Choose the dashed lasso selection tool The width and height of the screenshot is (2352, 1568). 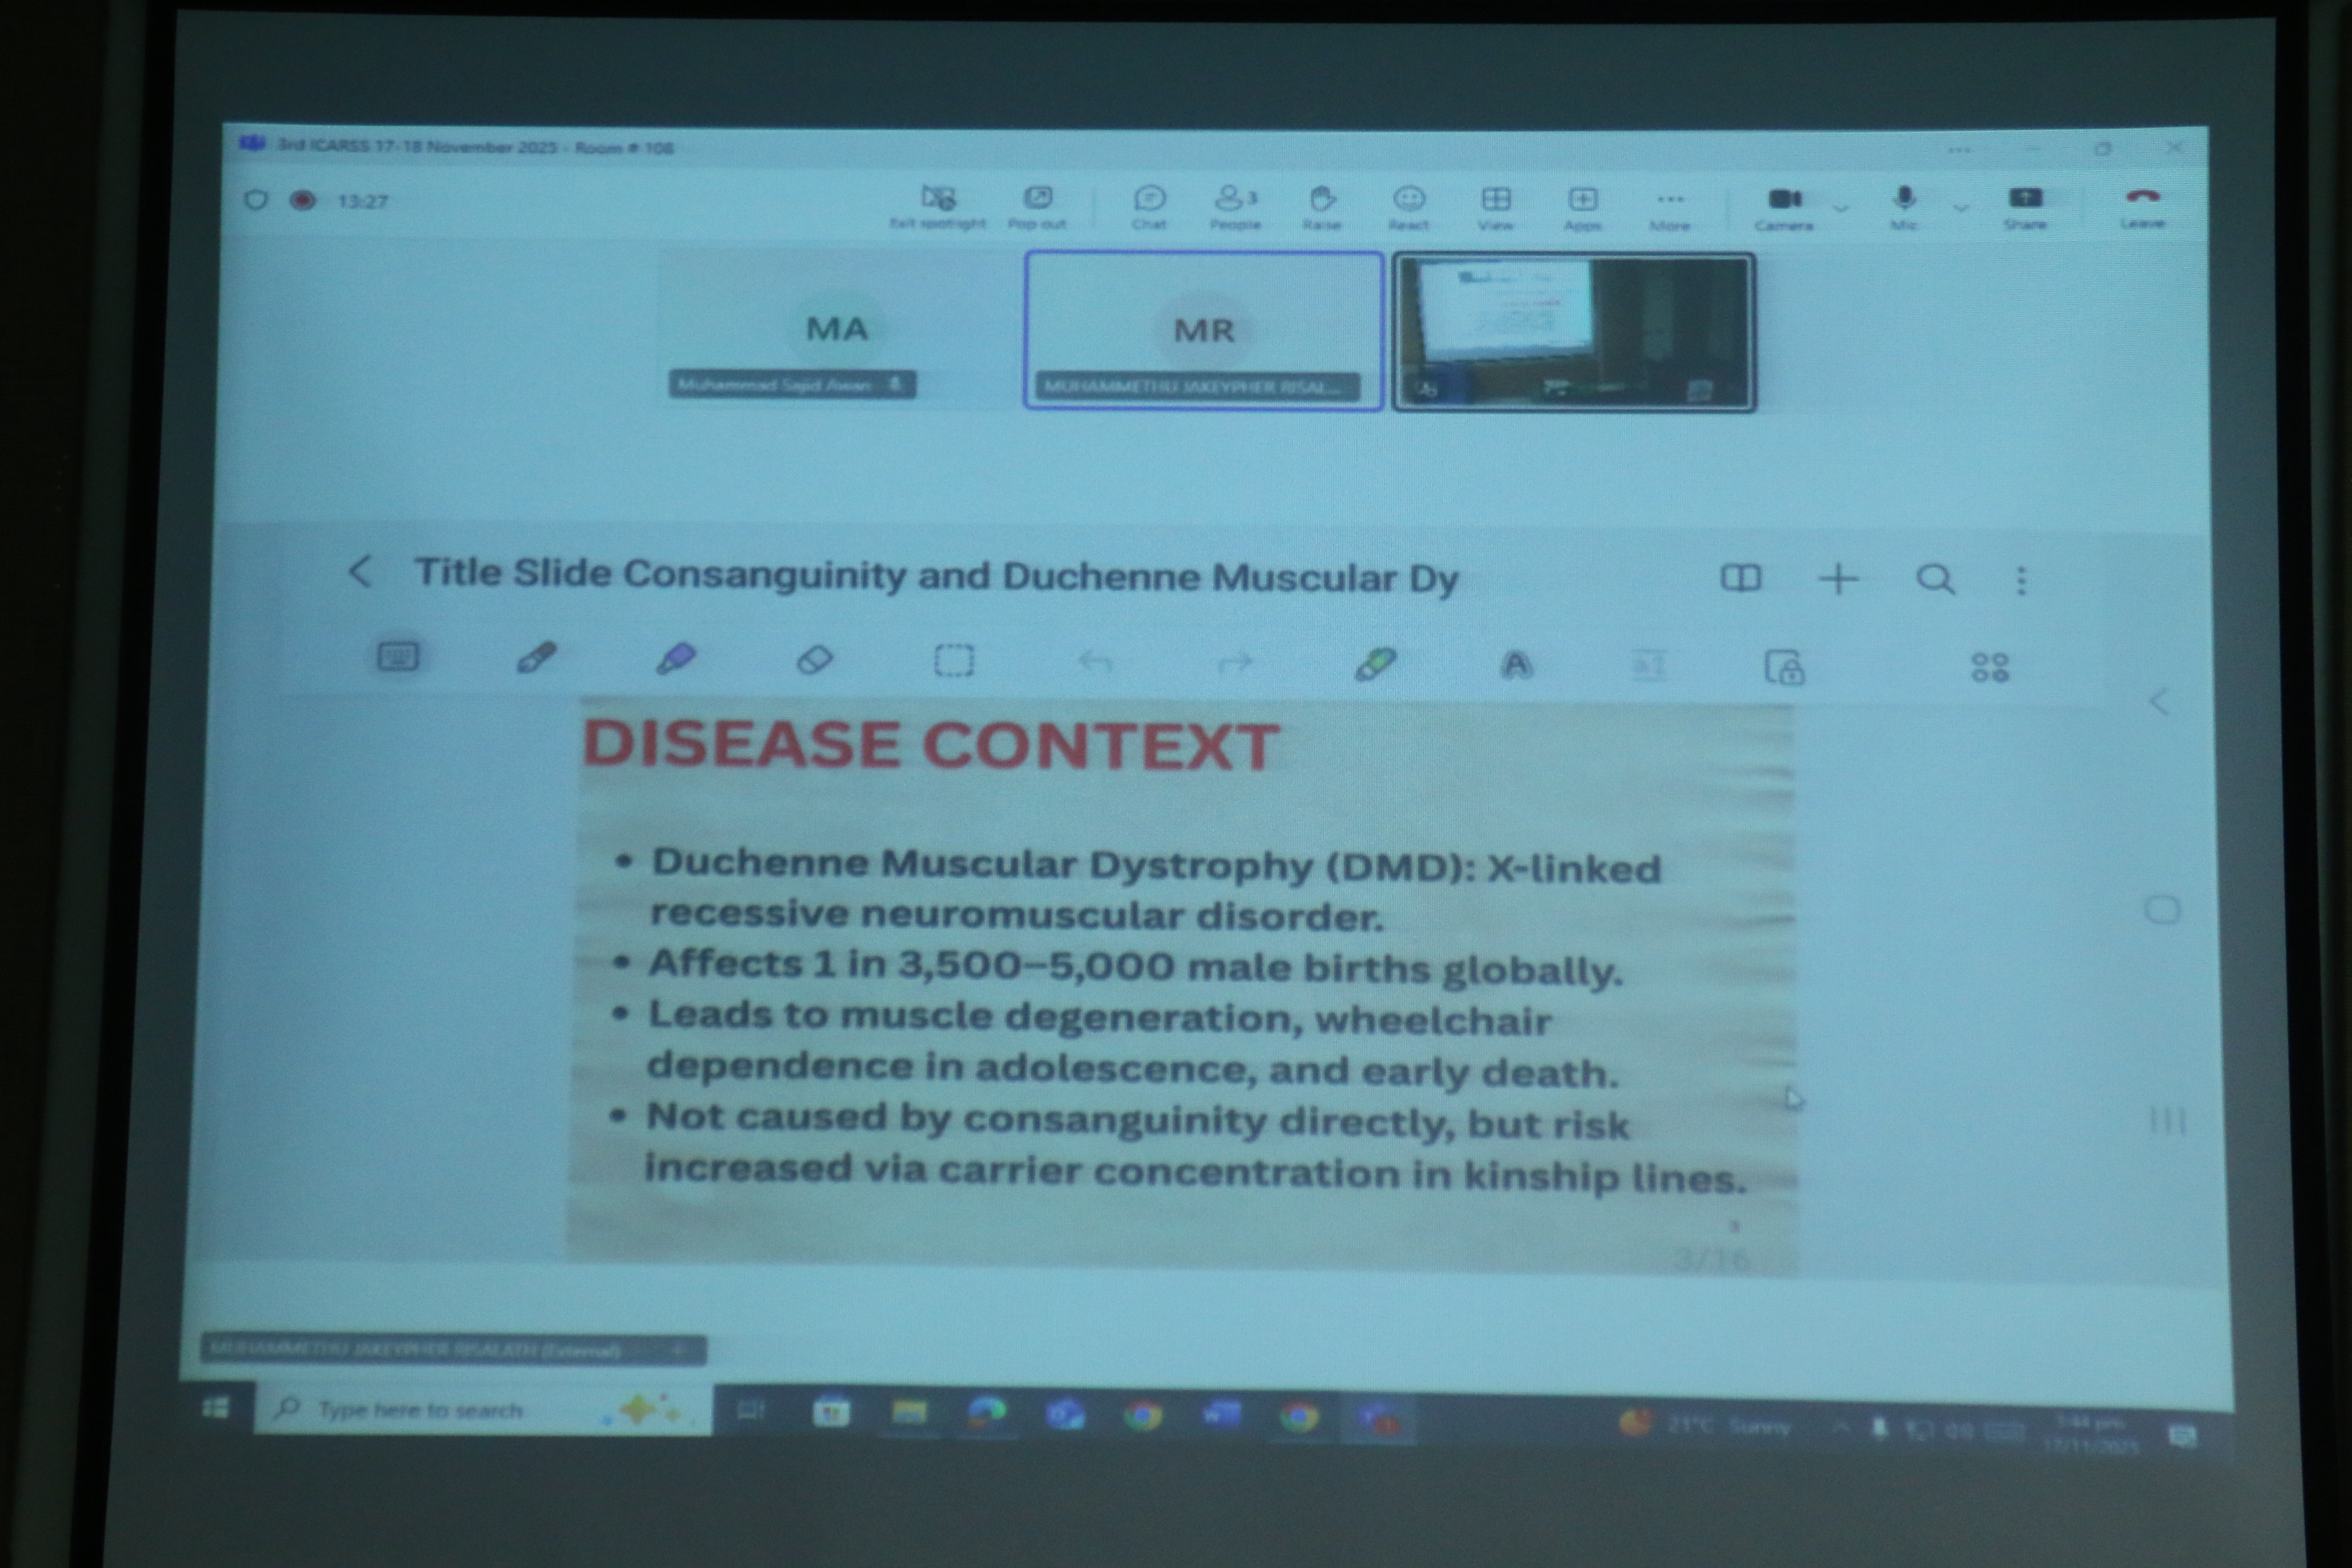pyautogui.click(x=953, y=661)
